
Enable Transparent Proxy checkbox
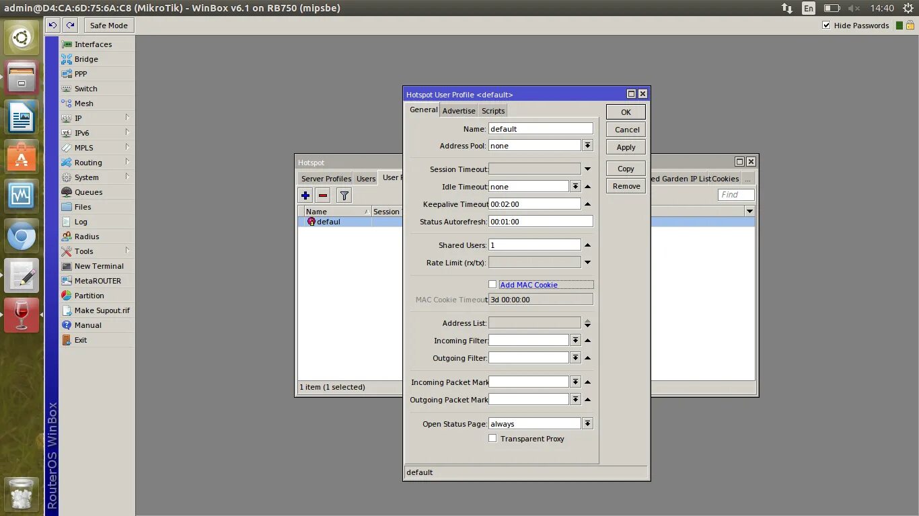click(492, 438)
